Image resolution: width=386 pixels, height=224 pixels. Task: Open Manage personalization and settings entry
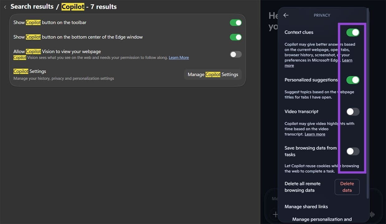click(x=322, y=219)
